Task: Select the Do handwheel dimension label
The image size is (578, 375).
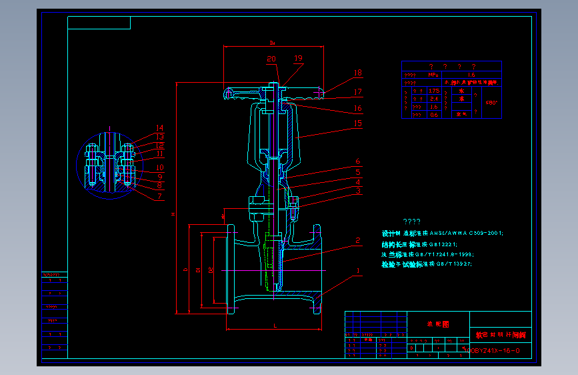Action: [x=273, y=43]
